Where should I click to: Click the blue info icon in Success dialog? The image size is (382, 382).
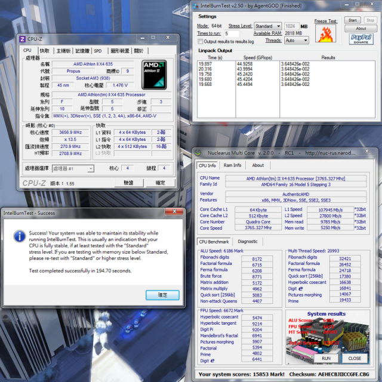point(20,236)
